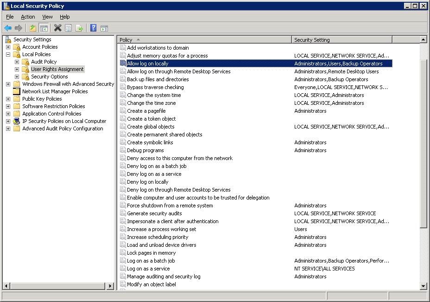Open the View menu
Viewport: 430px width, 302px height.
pos(47,17)
